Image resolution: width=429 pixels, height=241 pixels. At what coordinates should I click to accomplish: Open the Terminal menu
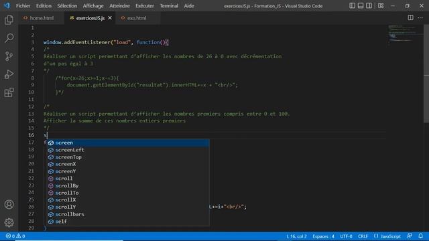pyautogui.click(x=169, y=6)
